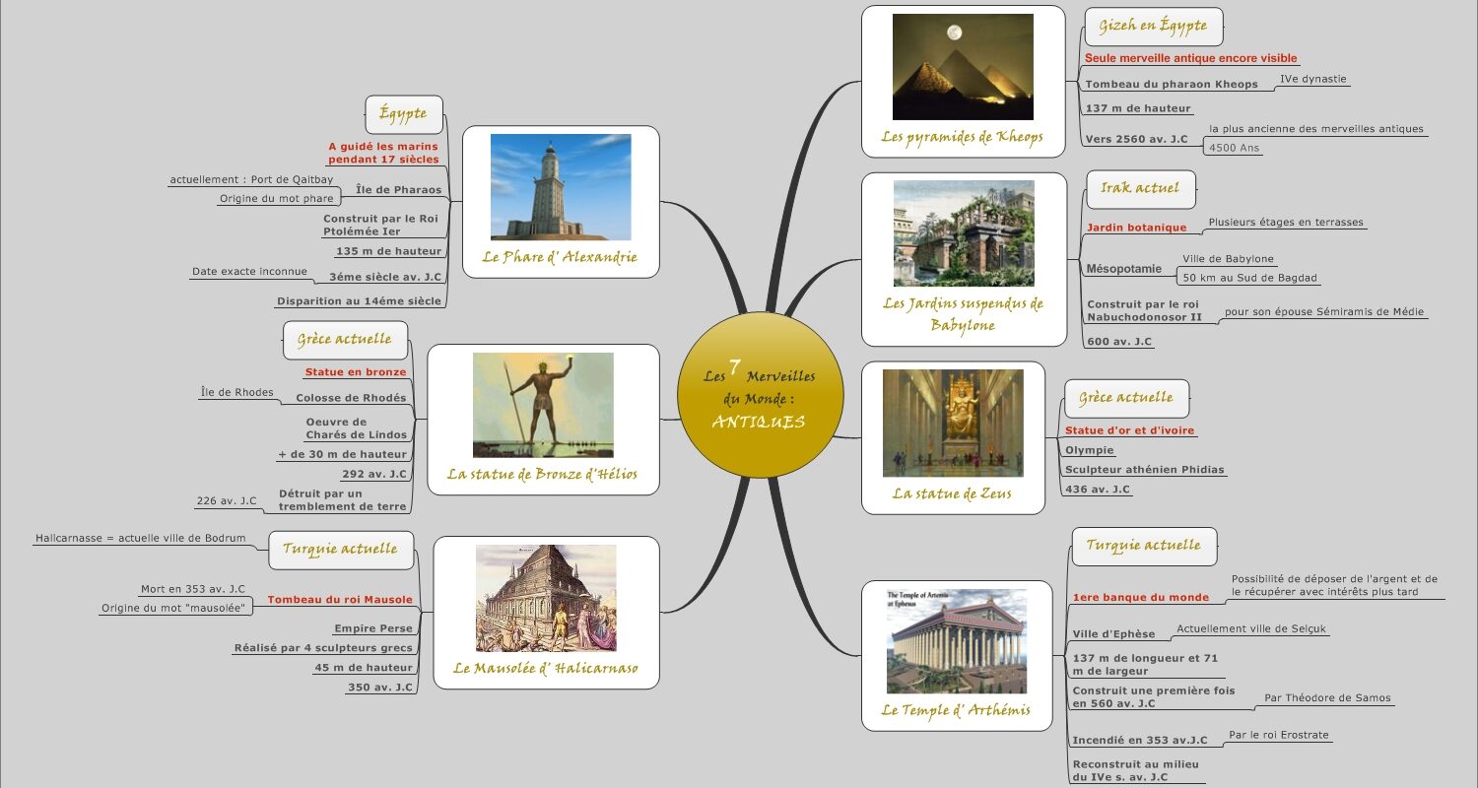Select the Alexandria lighthouse image
This screenshot has width=1478, height=788.
560,187
